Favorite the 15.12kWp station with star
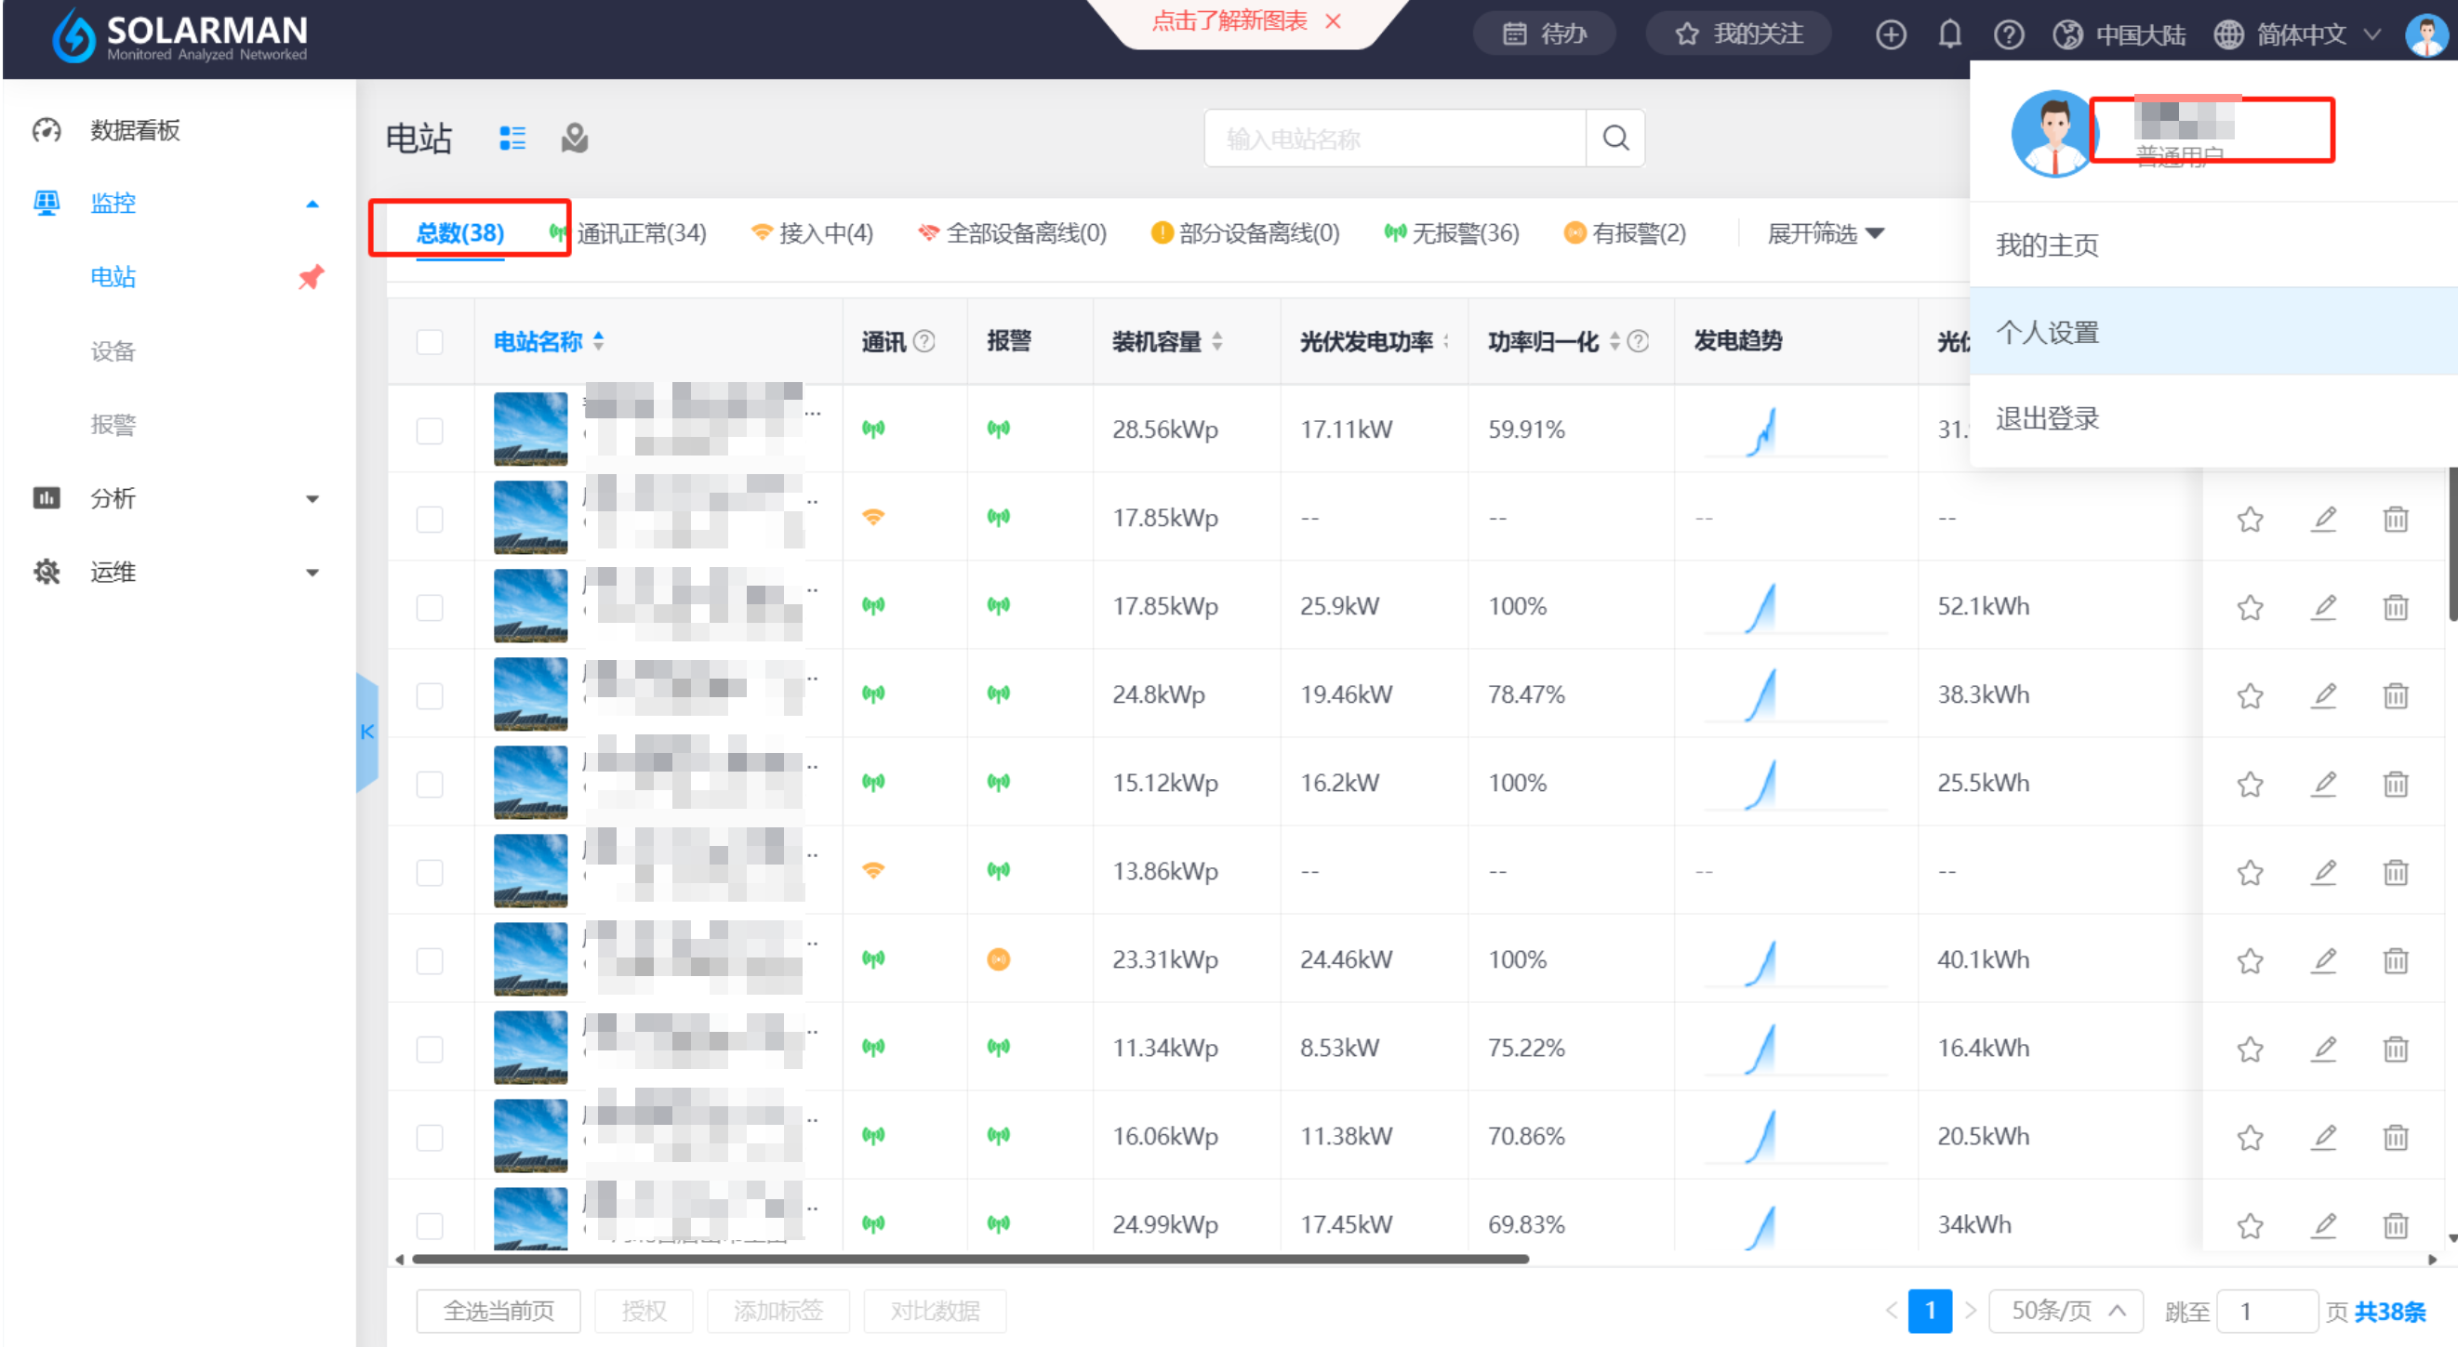 coord(2250,785)
